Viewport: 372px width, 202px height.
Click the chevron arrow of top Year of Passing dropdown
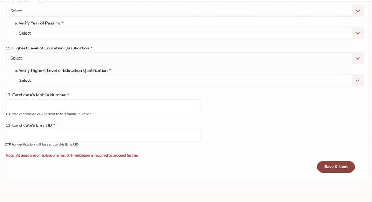pyautogui.click(x=357, y=11)
